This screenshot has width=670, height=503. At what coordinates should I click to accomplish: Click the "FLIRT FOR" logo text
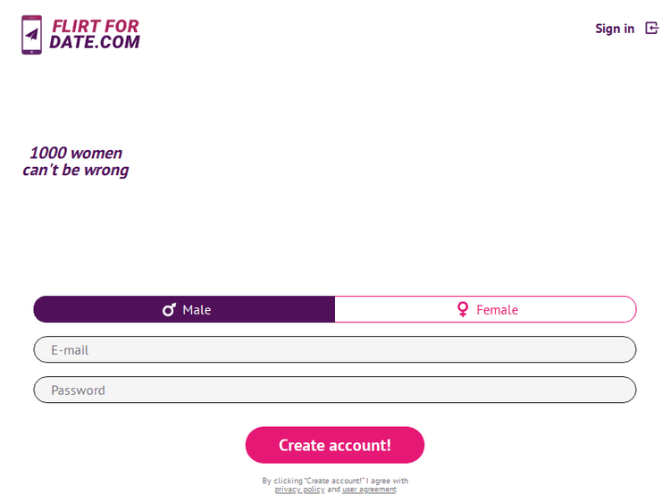click(x=96, y=26)
